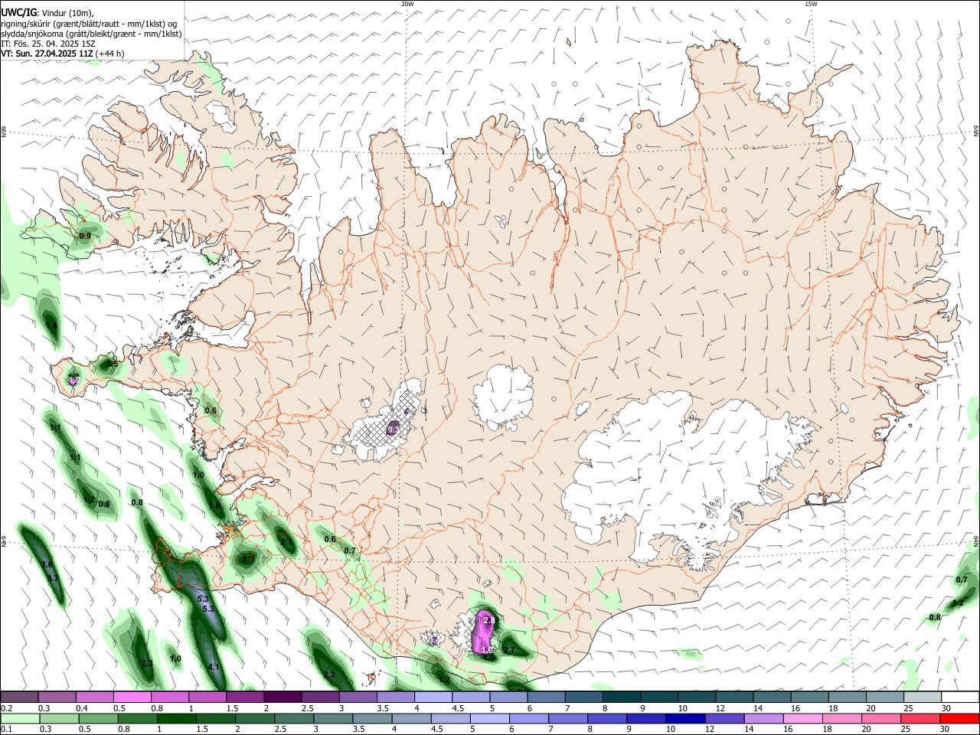
Task: Choose the blue 8 rain scale swatch
Action: click(x=606, y=718)
